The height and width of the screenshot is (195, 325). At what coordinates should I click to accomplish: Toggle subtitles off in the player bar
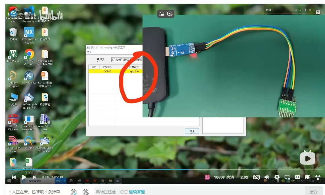(x=256, y=177)
